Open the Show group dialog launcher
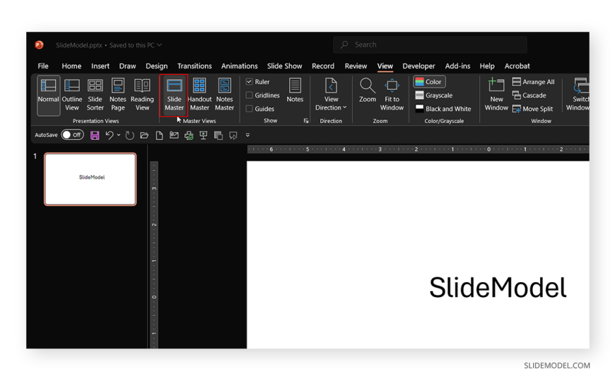 click(306, 121)
